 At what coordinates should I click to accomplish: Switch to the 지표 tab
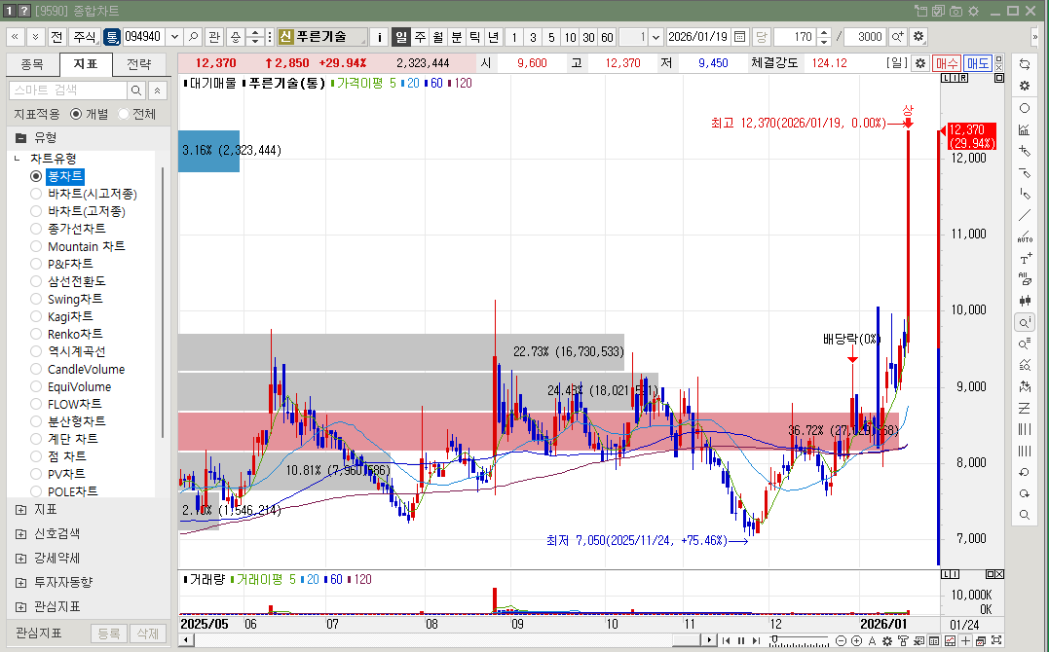coord(86,64)
